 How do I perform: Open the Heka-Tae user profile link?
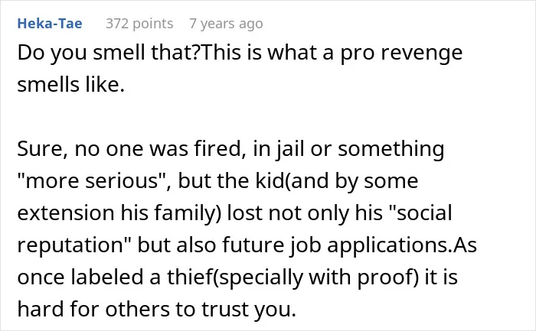50,24
